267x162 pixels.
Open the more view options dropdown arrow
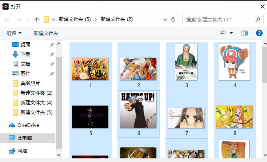pos(231,33)
